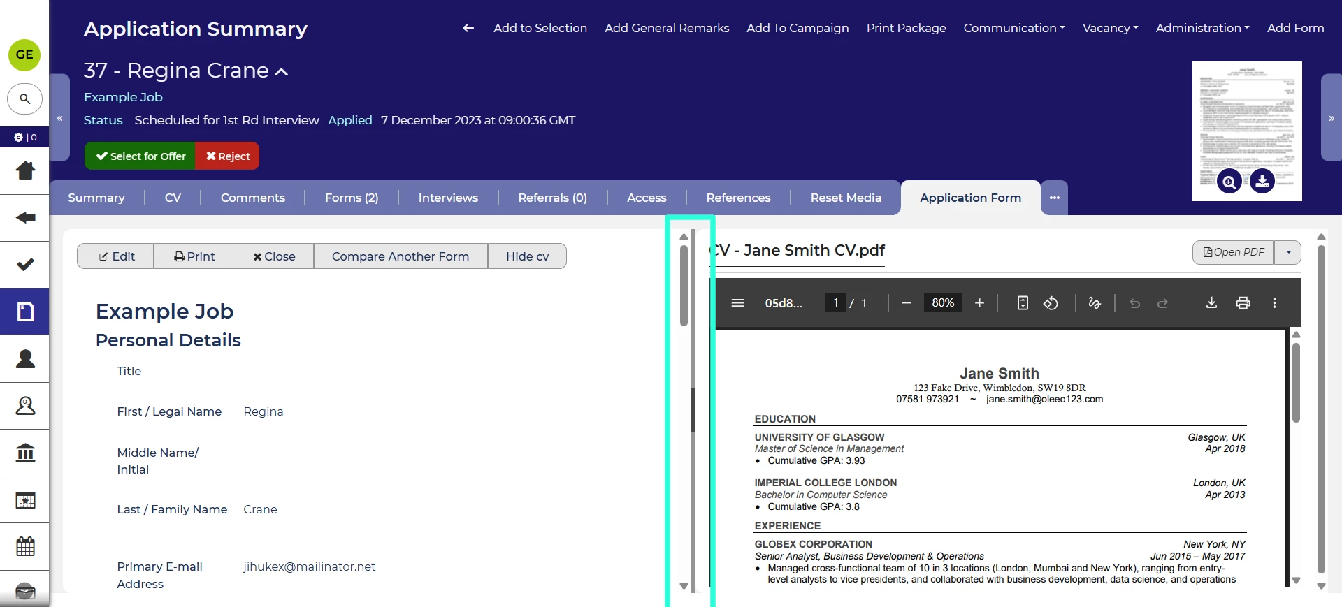This screenshot has height=607, width=1342.
Task: Edit the PDF page number field
Action: pos(836,303)
